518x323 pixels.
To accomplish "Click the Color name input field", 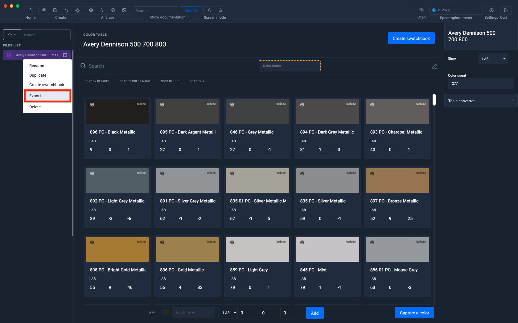I will pyautogui.click(x=193, y=312).
